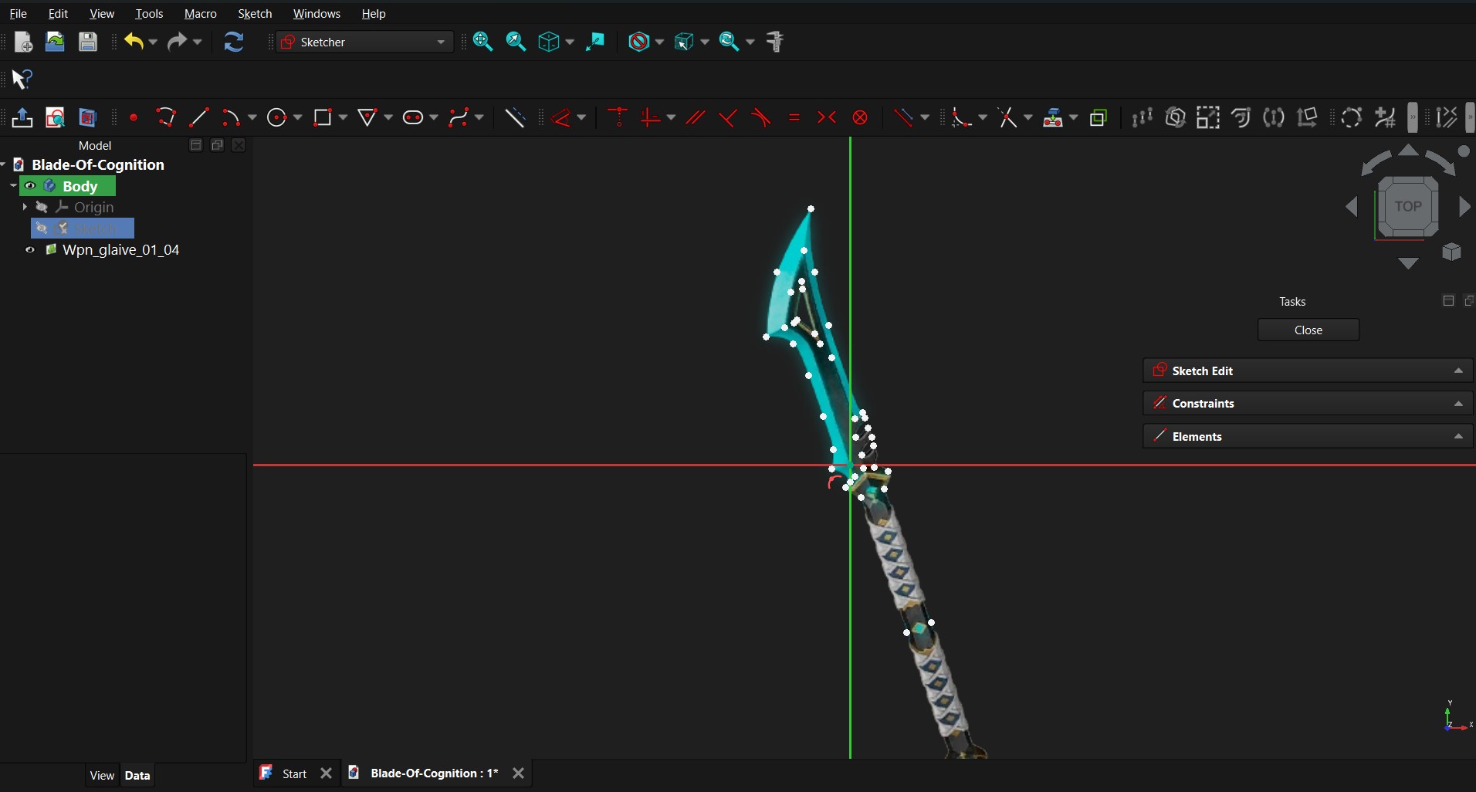Screen dimensions: 1476x792
Task: Open the Windows menu
Action: click(x=317, y=14)
